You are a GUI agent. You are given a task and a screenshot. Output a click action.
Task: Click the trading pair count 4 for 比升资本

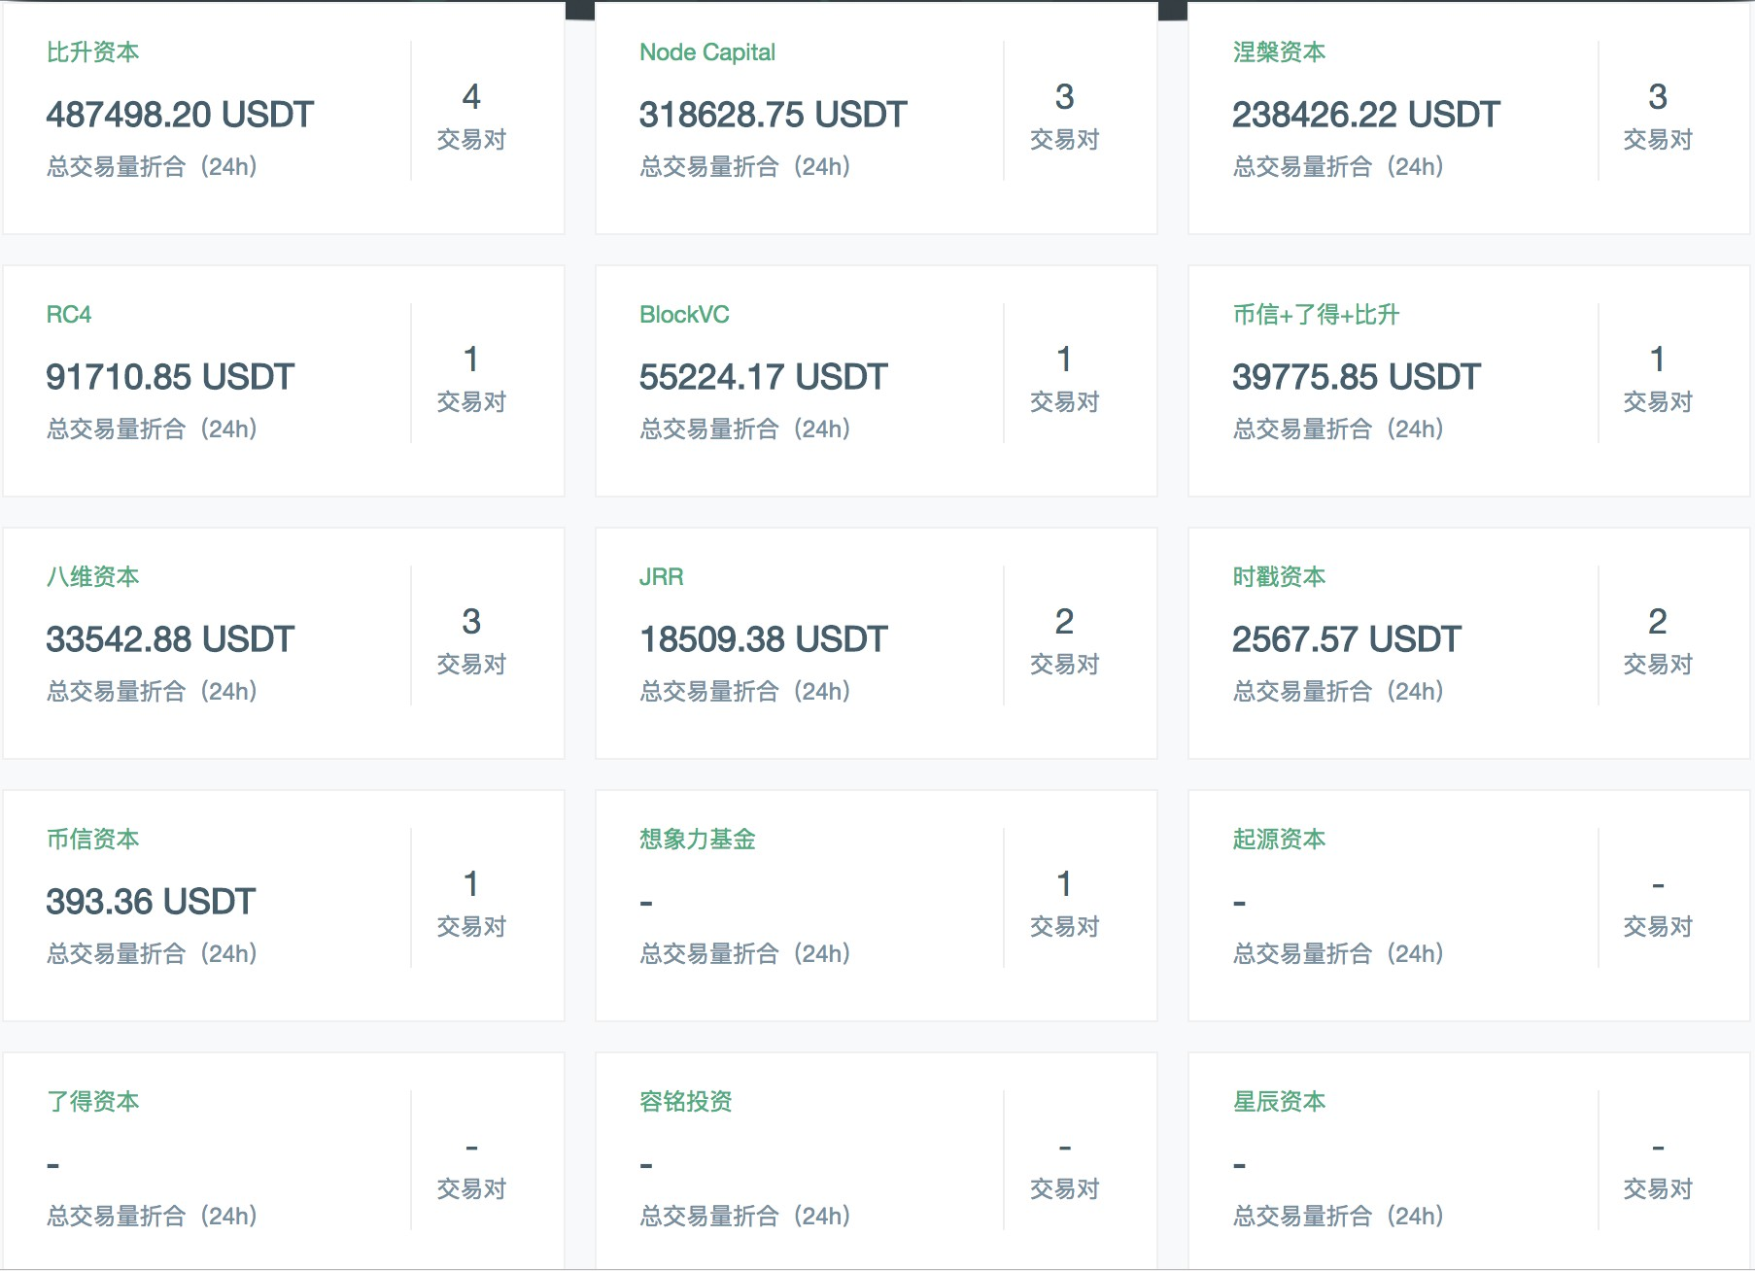point(471,97)
